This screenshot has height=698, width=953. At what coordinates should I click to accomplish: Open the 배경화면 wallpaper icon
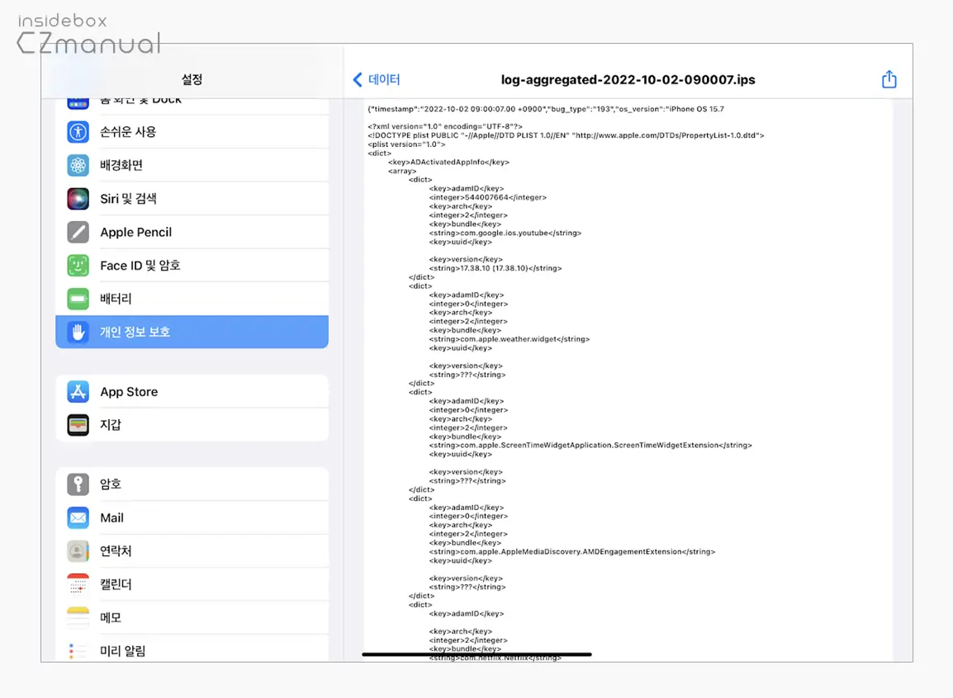point(78,165)
